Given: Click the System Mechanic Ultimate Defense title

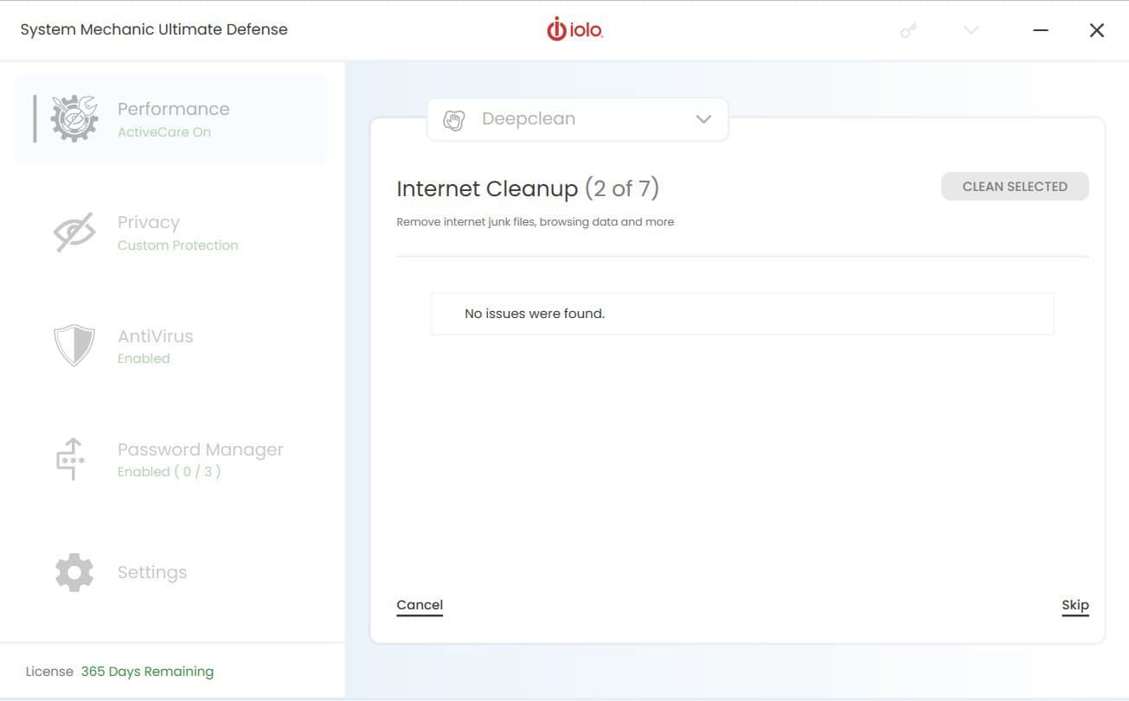Looking at the screenshot, I should 154,29.
